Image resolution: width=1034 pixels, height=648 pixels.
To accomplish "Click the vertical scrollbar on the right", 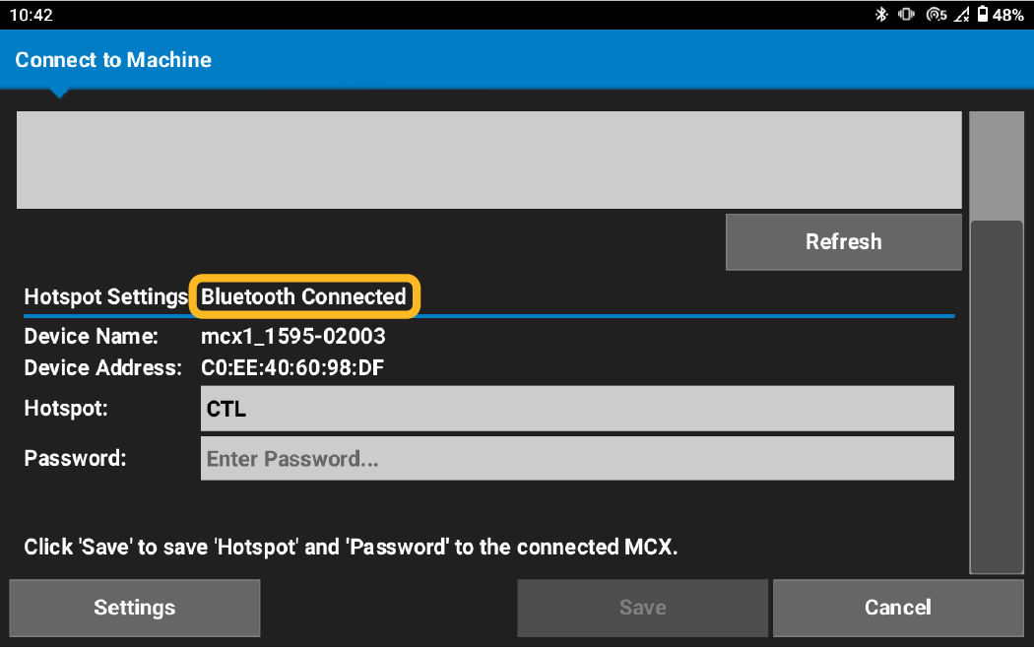I will [x=996, y=394].
